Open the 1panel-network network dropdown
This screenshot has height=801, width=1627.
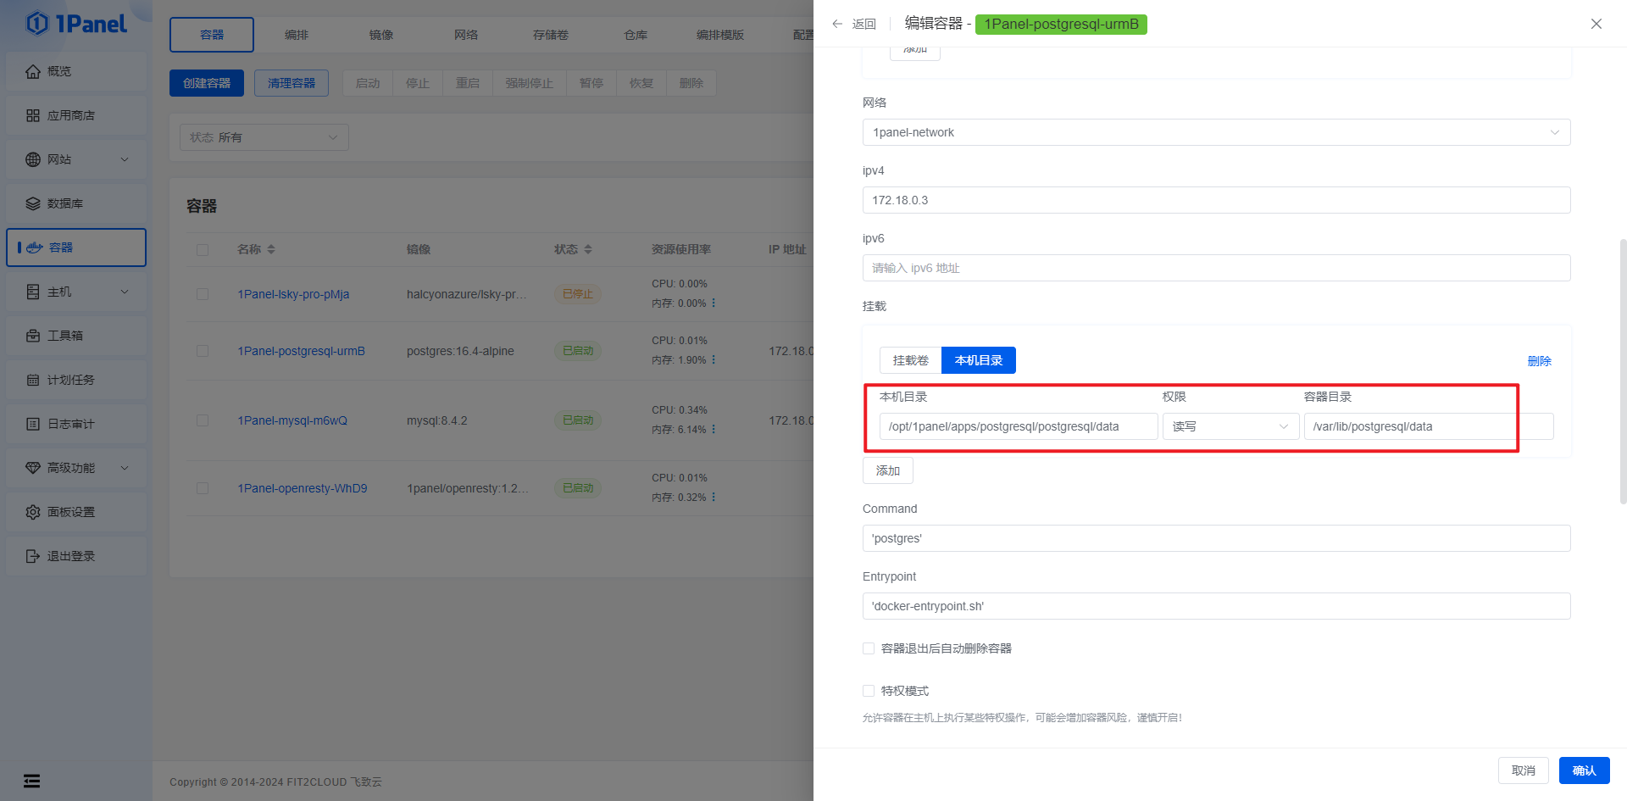point(1217,132)
